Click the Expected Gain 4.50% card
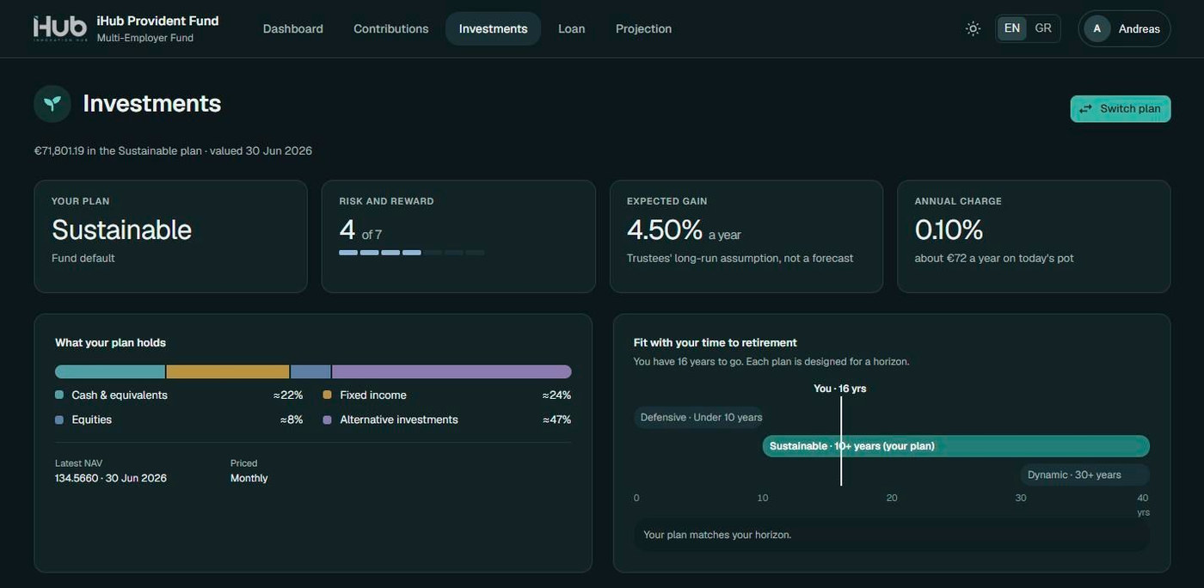 746,236
